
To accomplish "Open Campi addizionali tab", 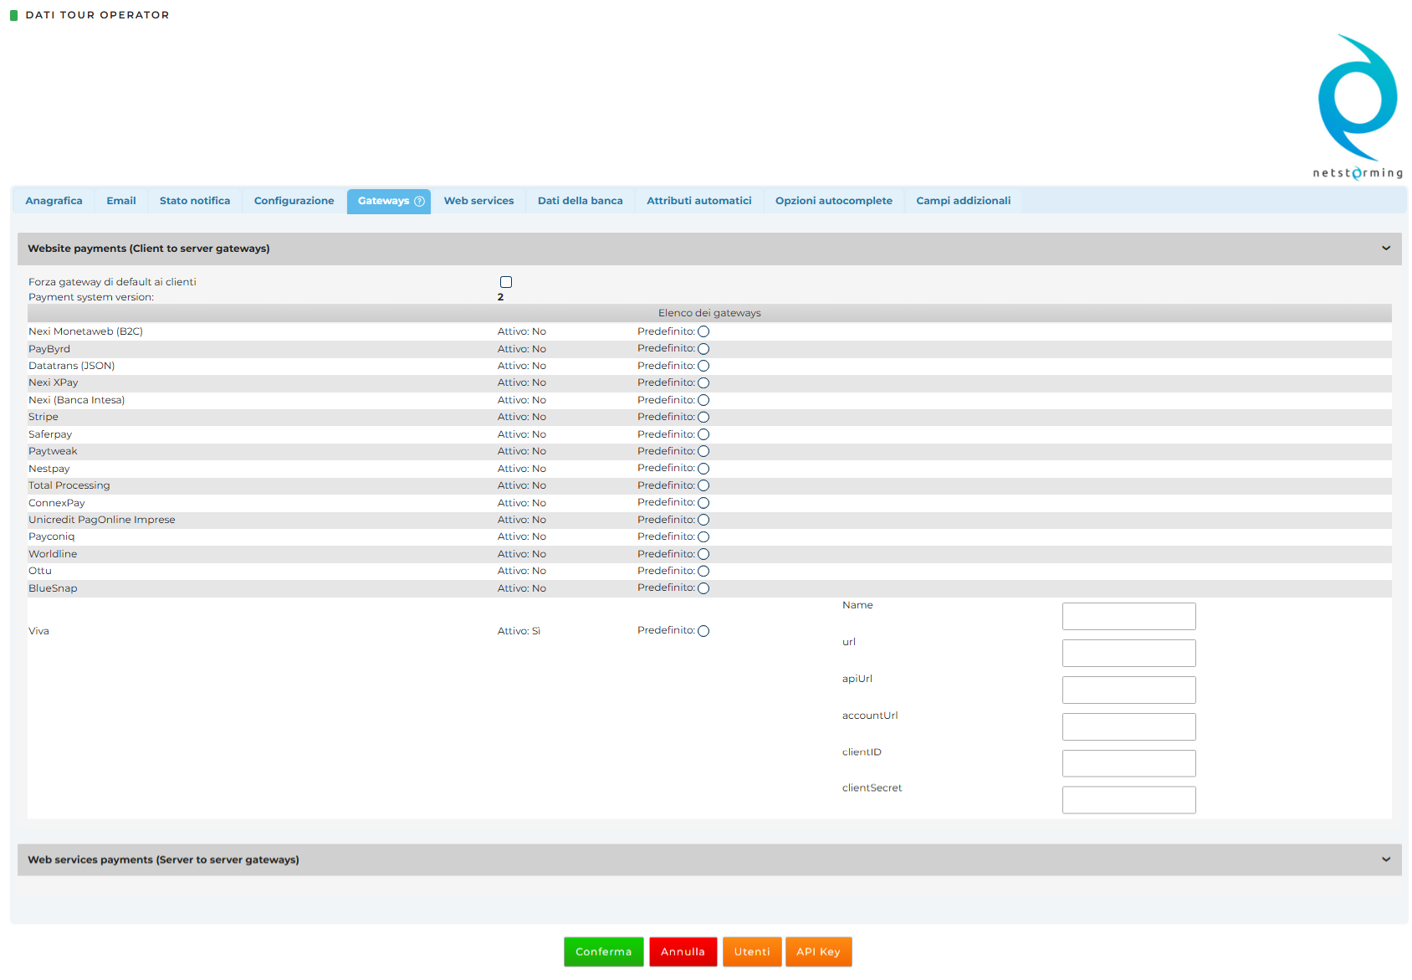I will [963, 201].
